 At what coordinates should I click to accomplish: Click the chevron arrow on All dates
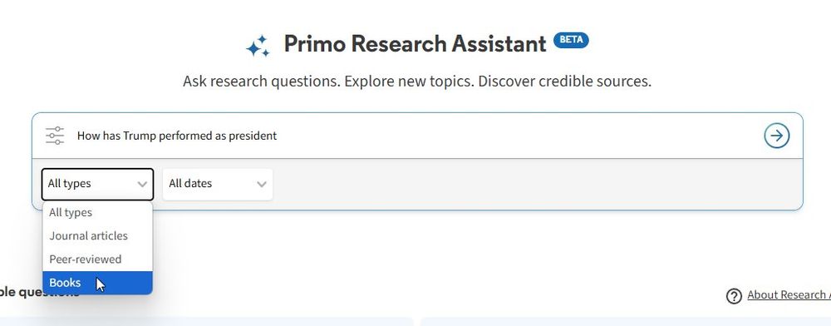pyautogui.click(x=261, y=185)
